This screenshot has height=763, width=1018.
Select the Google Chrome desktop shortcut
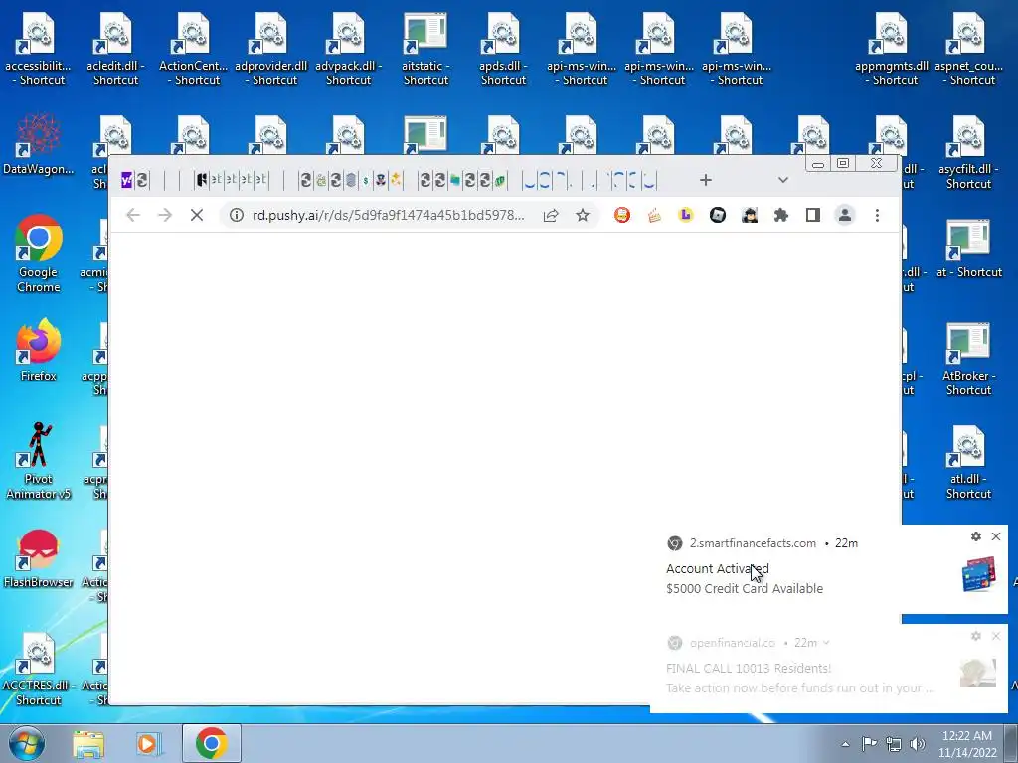[39, 254]
